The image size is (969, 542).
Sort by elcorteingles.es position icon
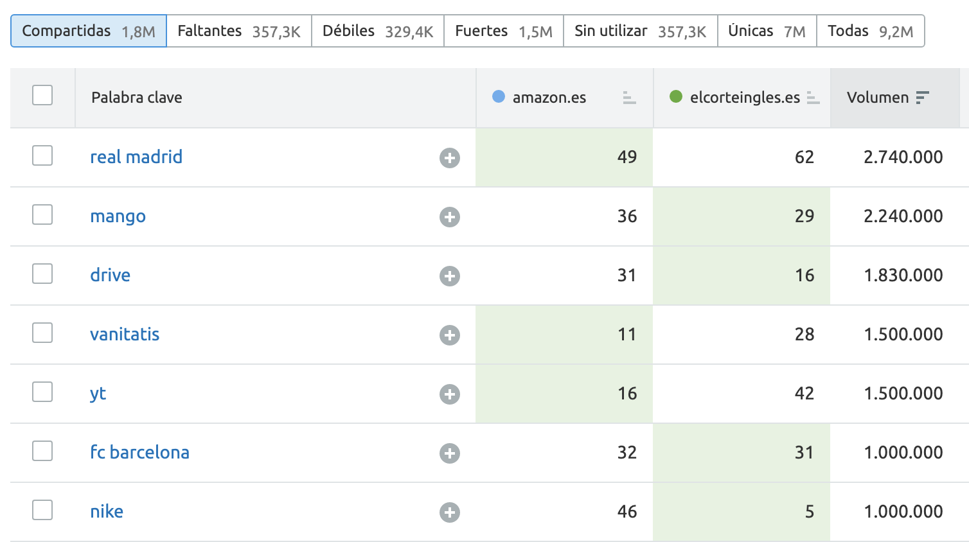(813, 98)
